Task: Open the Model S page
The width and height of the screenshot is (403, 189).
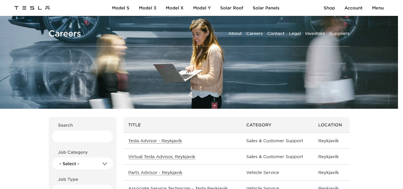Action: (120, 8)
